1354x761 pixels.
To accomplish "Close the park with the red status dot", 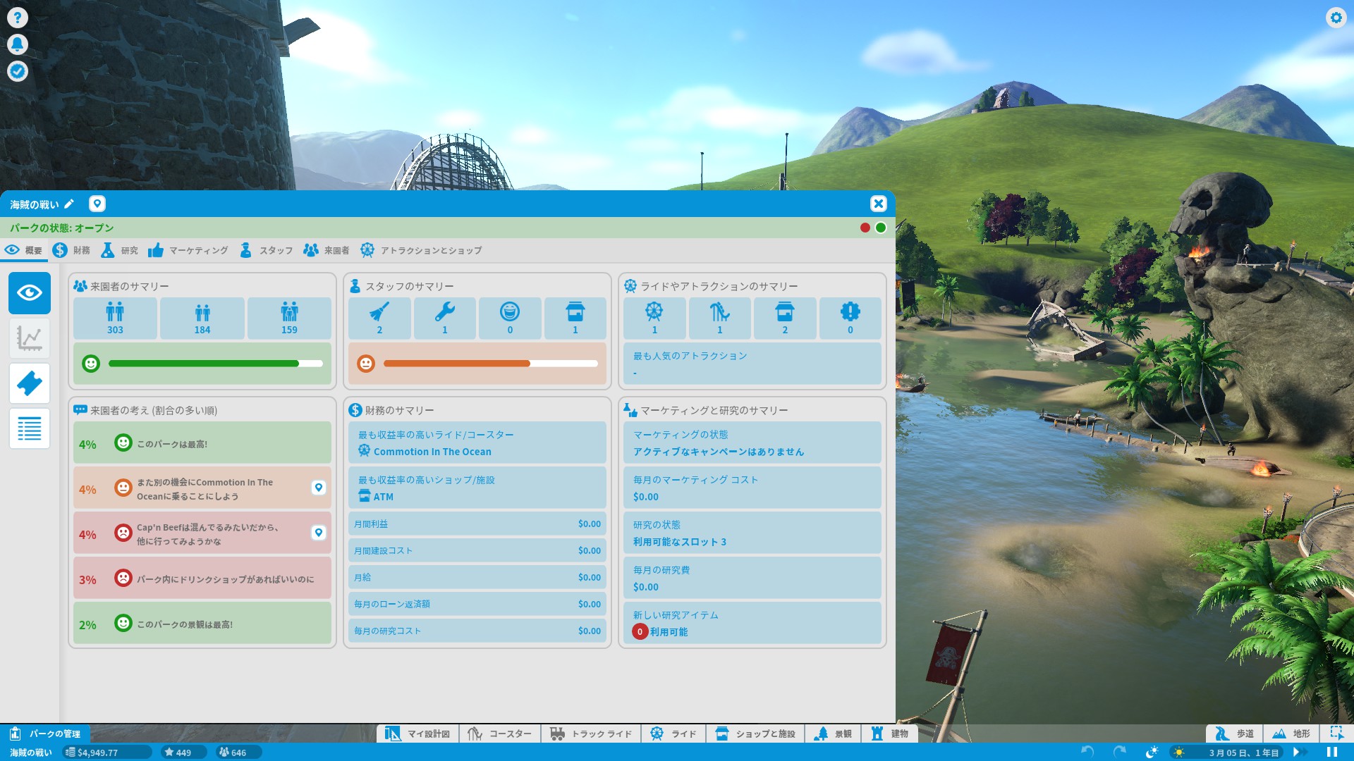I will point(865,228).
